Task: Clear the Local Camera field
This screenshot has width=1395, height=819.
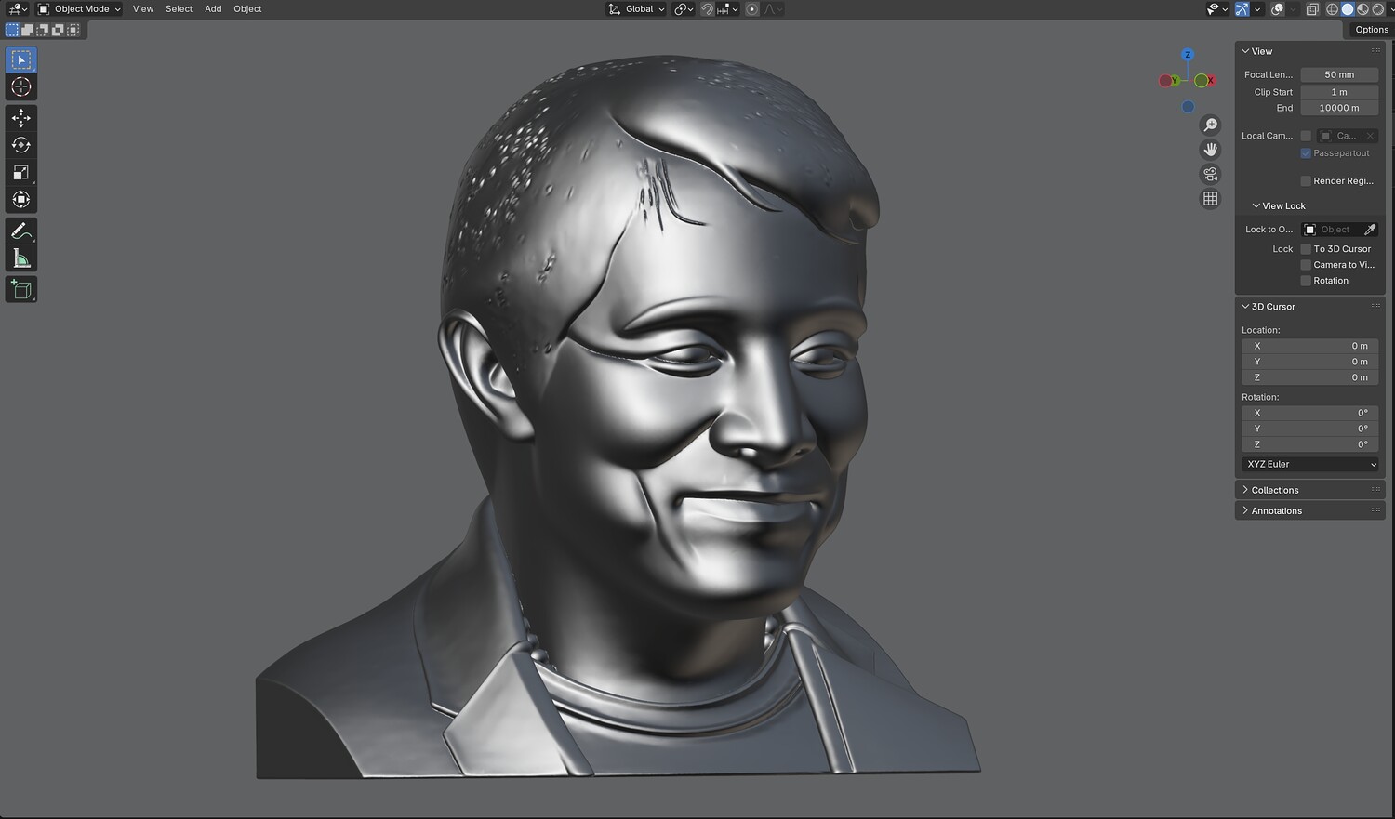Action: tap(1370, 136)
